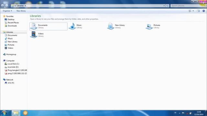Click Libraries in the address bar
207x116 pixels.
[x=20, y=6]
